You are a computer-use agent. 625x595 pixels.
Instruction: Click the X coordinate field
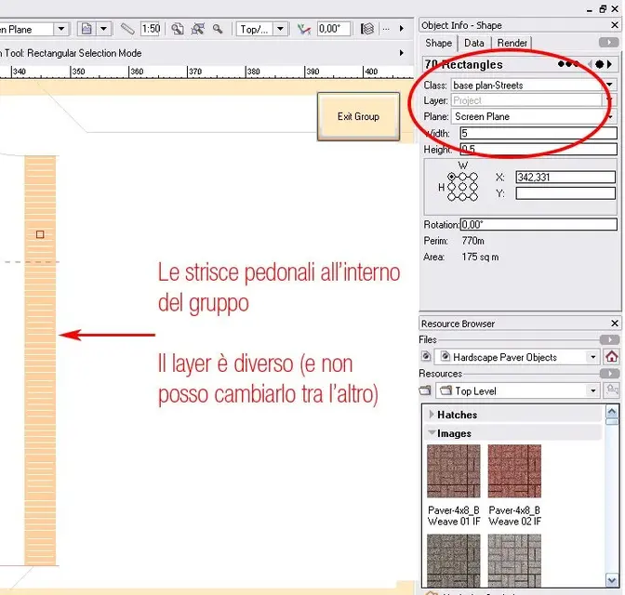(565, 177)
